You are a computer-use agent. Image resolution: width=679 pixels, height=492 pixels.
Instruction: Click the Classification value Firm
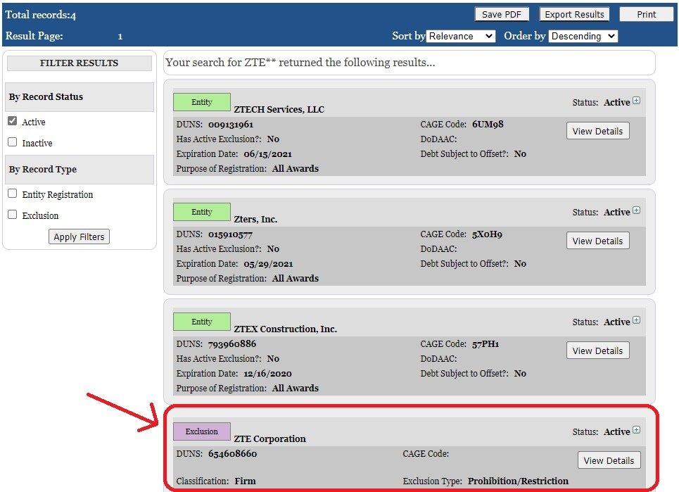click(245, 481)
